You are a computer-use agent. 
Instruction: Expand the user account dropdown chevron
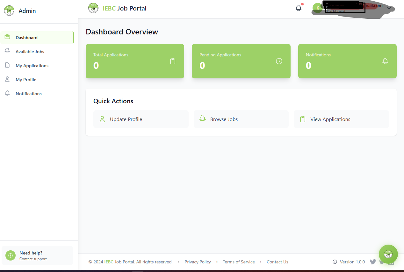(389, 8)
